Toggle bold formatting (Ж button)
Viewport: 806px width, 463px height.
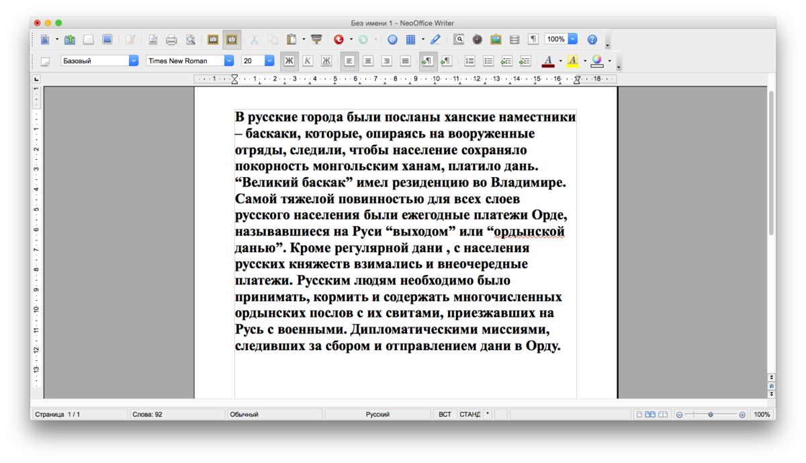289,61
